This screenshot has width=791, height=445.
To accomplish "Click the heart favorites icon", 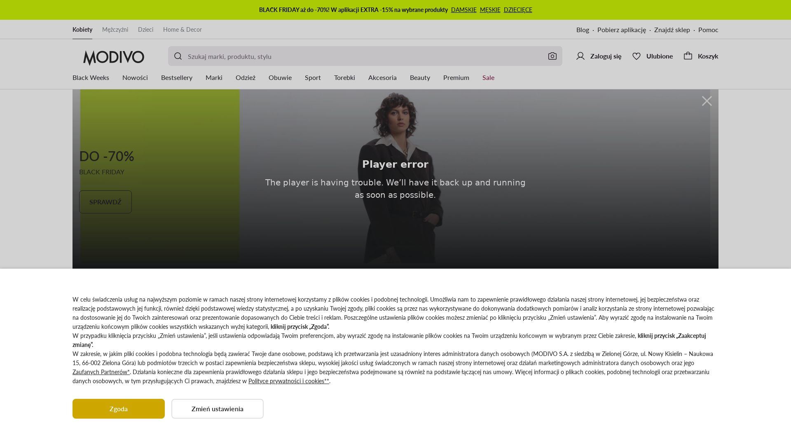I will coord(637,56).
